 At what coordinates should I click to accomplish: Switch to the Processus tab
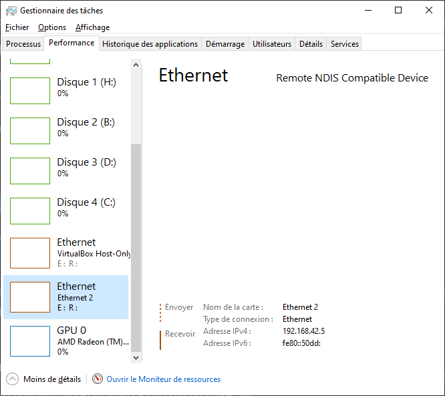coord(23,44)
